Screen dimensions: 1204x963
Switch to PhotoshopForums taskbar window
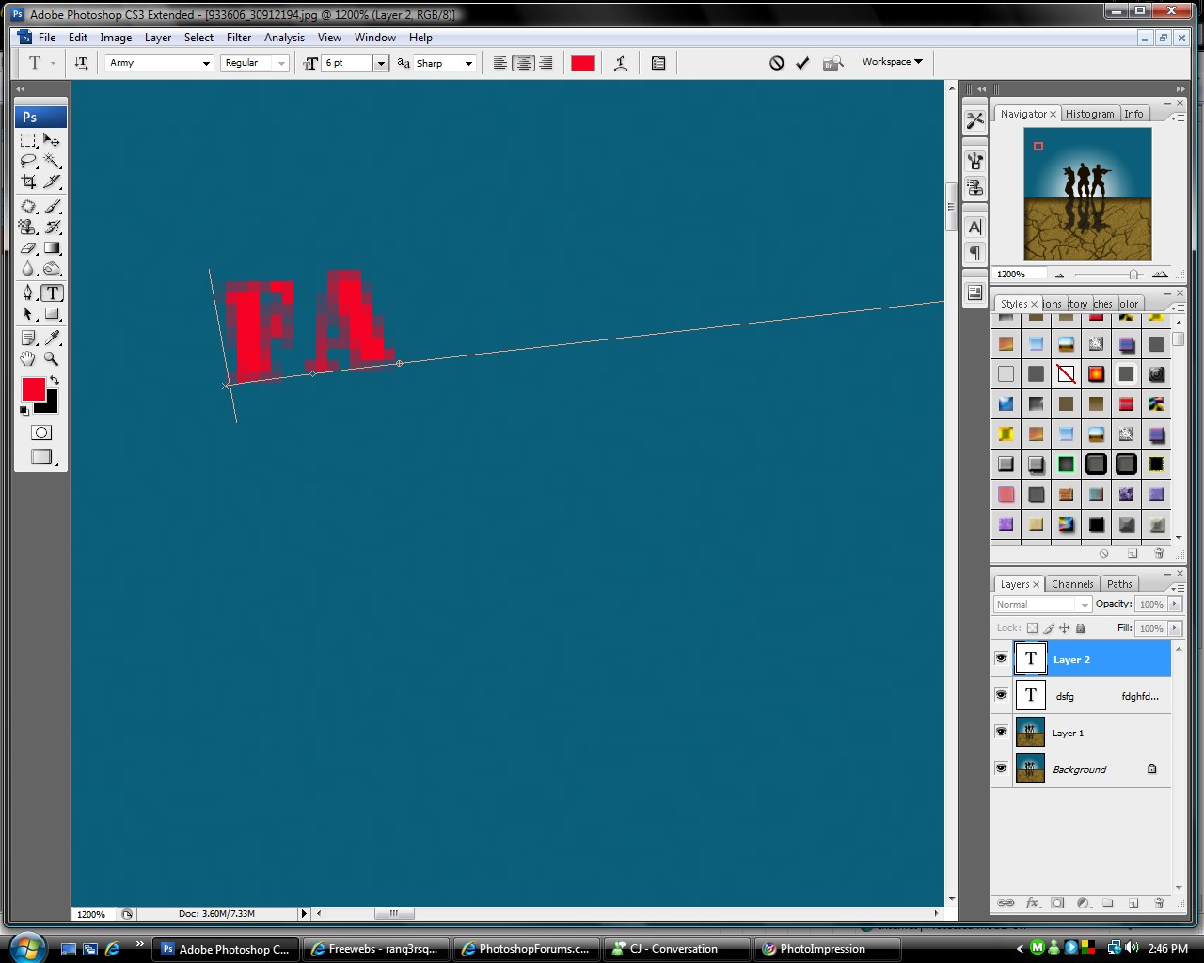[x=525, y=949]
